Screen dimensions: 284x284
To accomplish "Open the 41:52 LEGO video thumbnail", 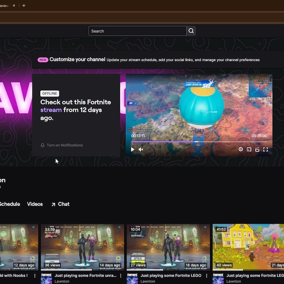I will (248, 247).
